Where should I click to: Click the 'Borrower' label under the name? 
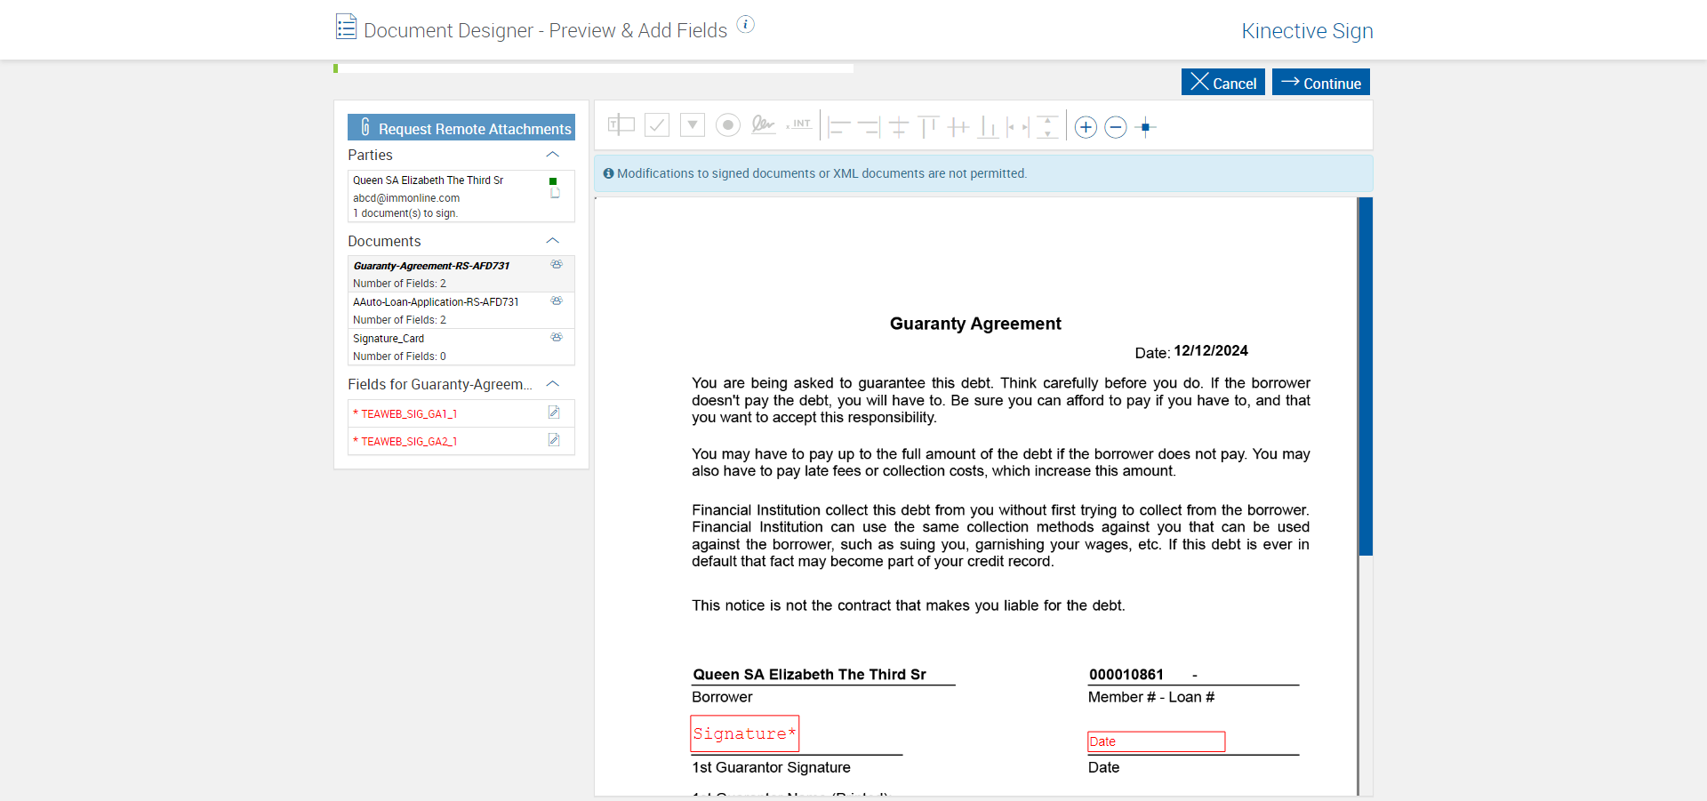point(722,697)
